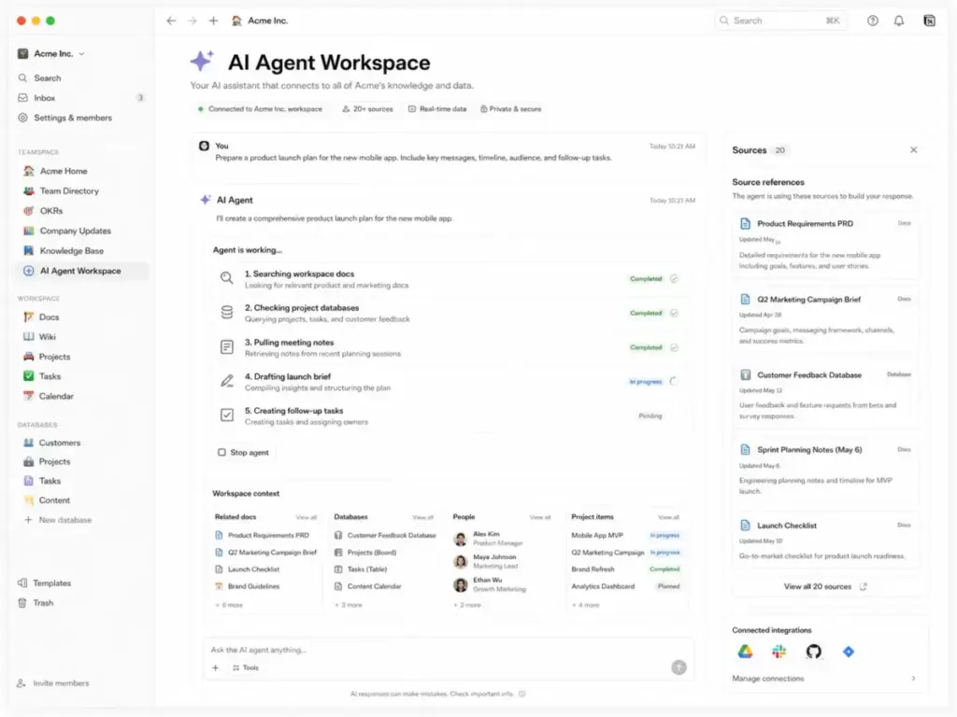Image resolution: width=957 pixels, height=717 pixels.
Task: Open Acme Home page
Action: (56, 172)
